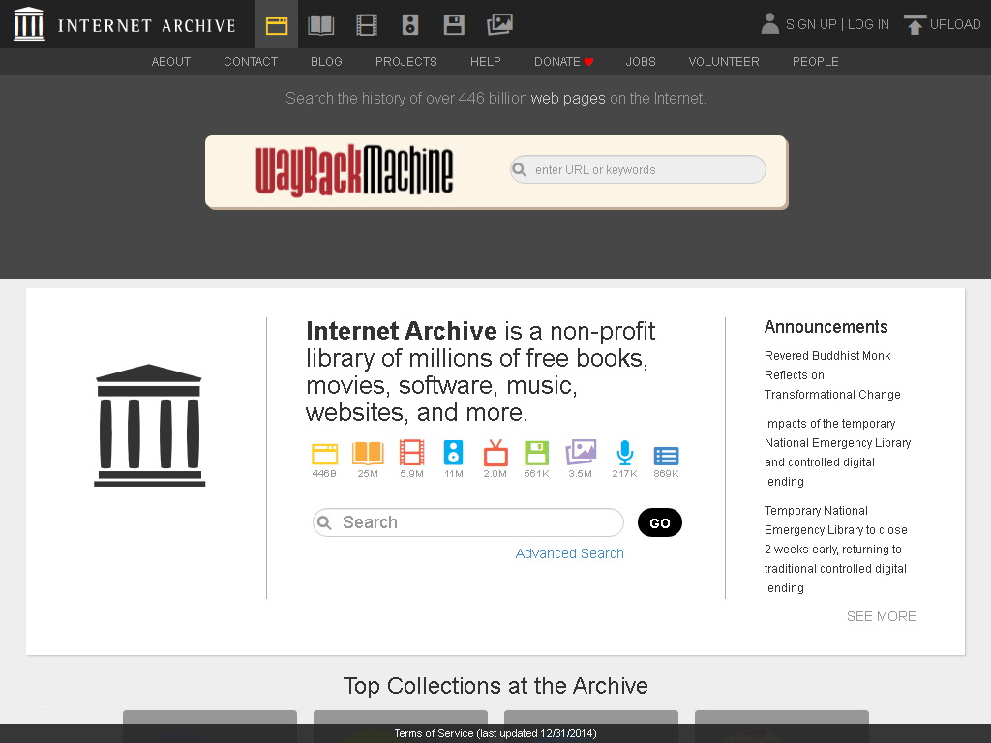991x743 pixels.
Task: Click the Terms of Service footer bar
Action: 495,733
